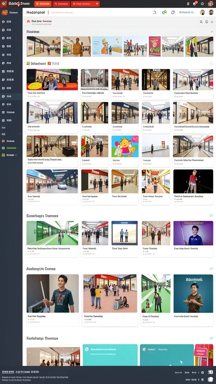Screen dimensions: 216x384
Task: Open the profile avatar in the dark top bar
Action: (211, 4)
